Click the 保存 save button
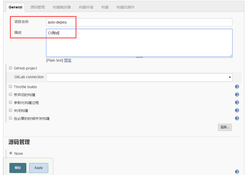This screenshot has width=247, height=175. coord(18,168)
